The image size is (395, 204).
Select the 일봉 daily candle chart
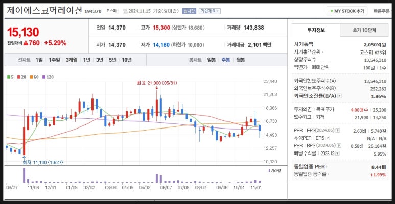212,60
